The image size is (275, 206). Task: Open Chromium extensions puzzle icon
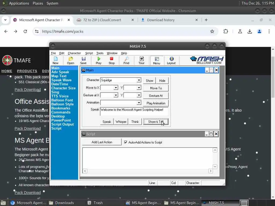(226, 31)
